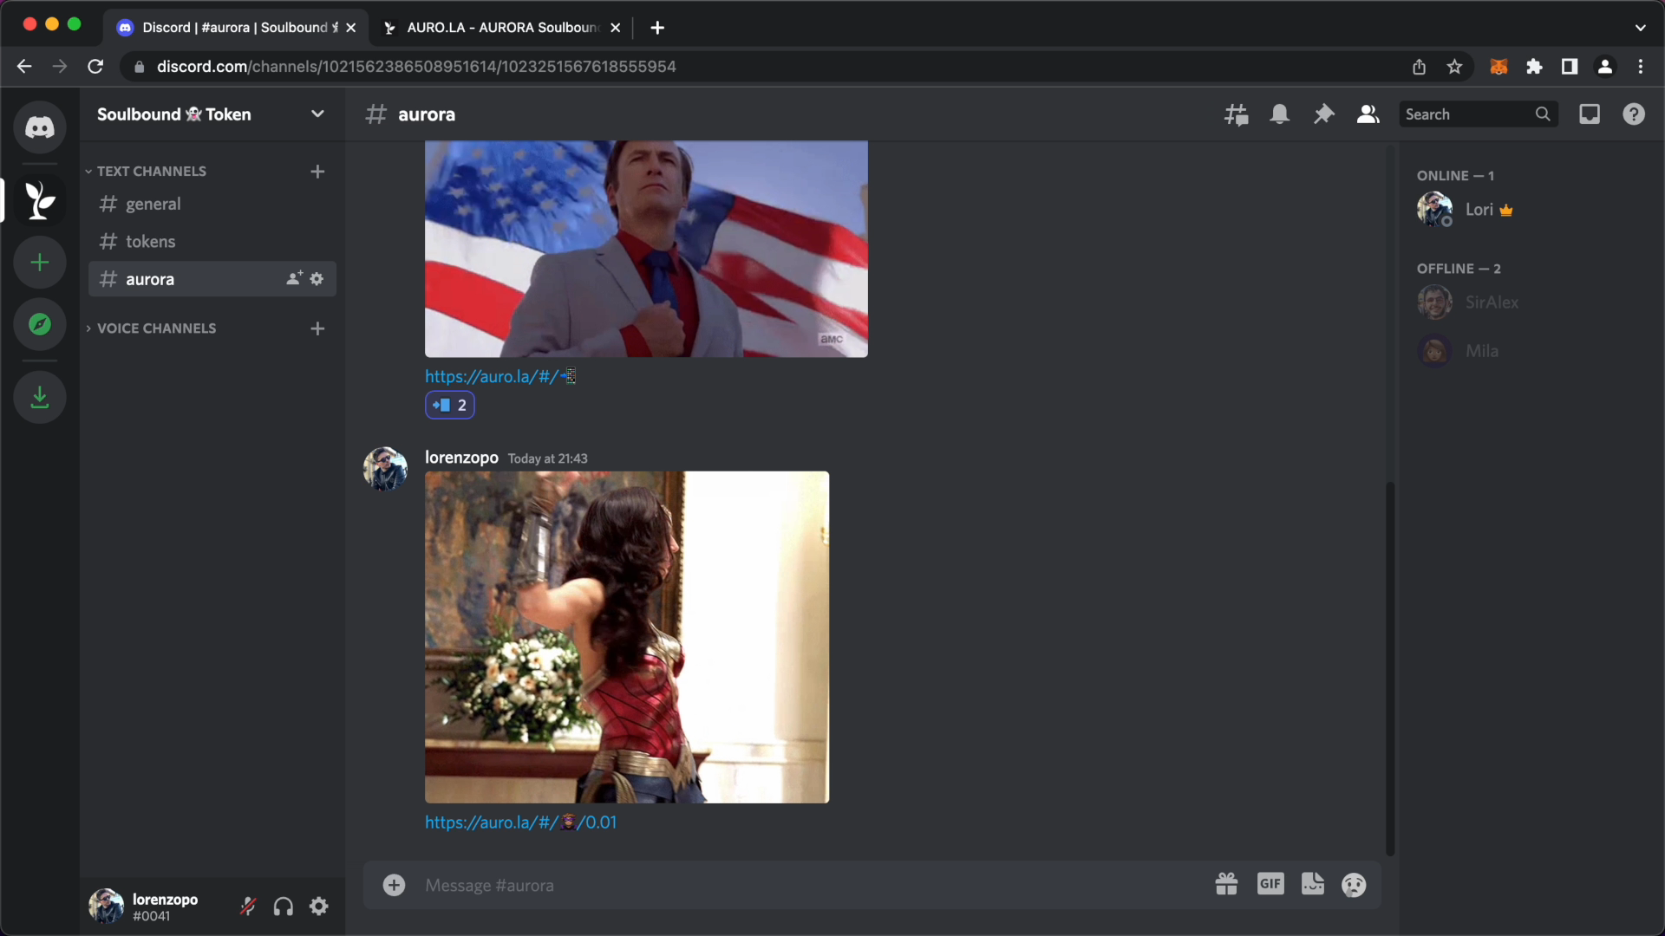Viewport: 1665px width, 936px height.
Task: Open the GIF picker
Action: tap(1270, 884)
